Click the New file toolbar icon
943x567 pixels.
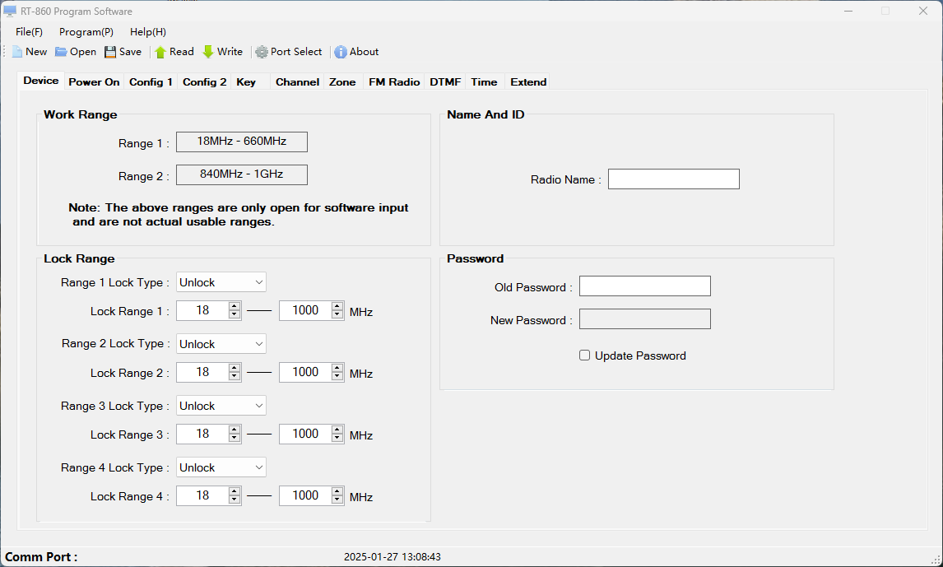(17, 52)
